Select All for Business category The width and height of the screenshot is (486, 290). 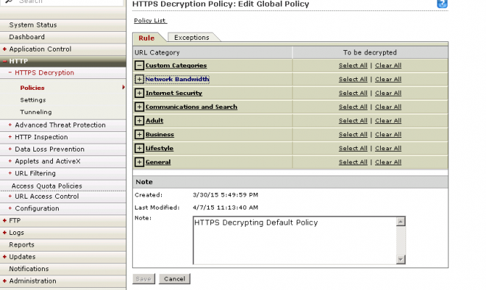click(353, 134)
